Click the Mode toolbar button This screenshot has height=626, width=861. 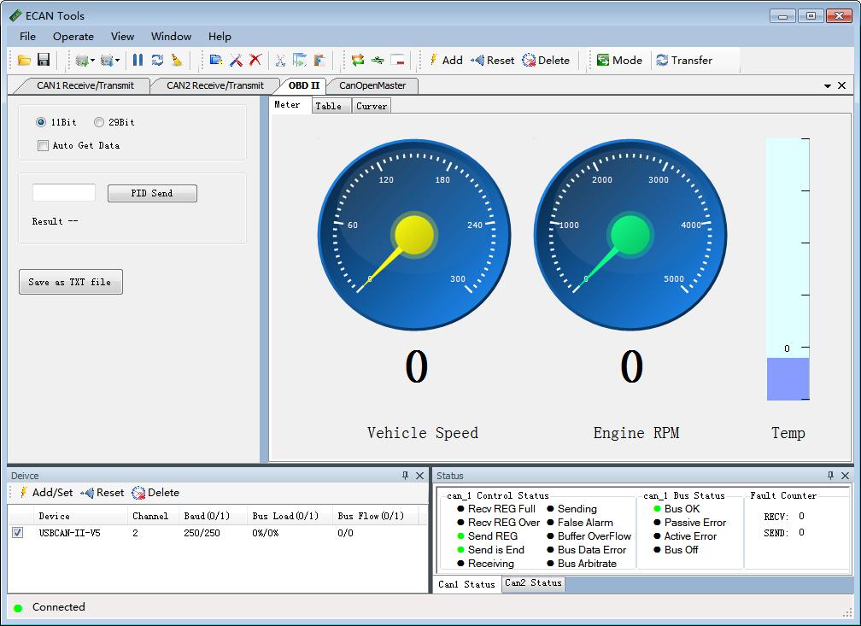tap(619, 61)
